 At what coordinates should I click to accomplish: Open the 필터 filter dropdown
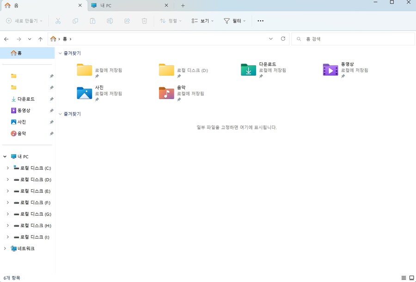235,21
